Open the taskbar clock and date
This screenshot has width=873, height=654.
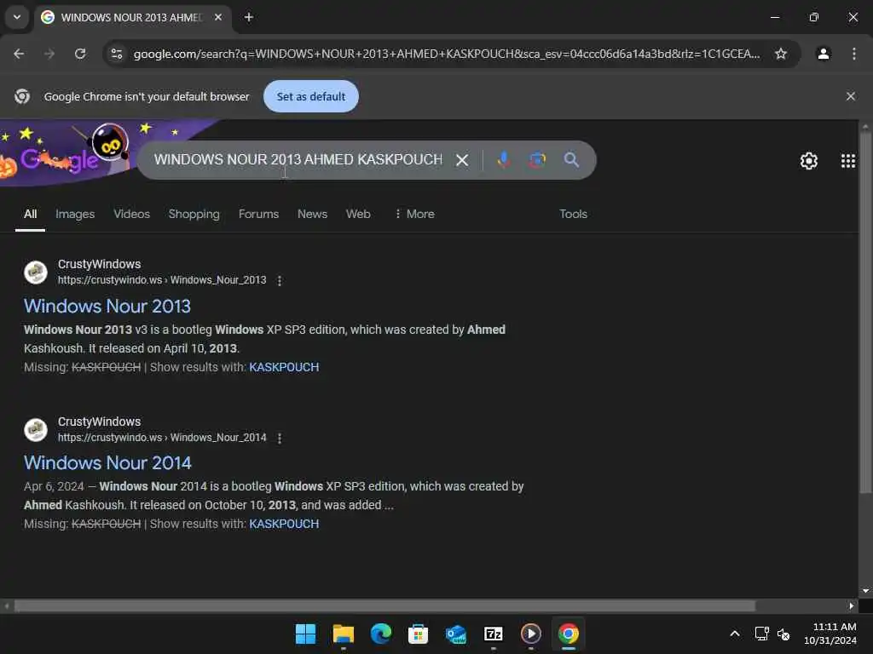tap(830, 634)
